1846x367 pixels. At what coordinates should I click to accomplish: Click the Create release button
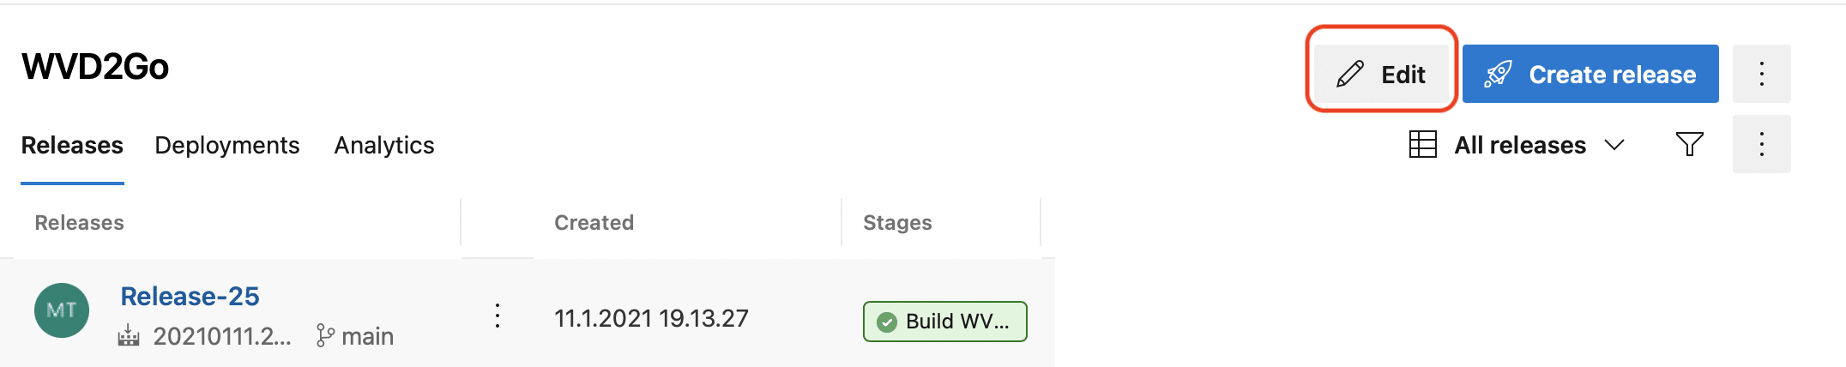[x=1590, y=74]
